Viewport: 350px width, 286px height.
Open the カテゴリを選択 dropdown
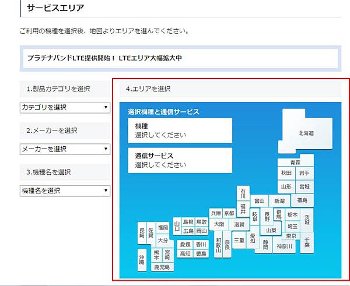(65, 108)
